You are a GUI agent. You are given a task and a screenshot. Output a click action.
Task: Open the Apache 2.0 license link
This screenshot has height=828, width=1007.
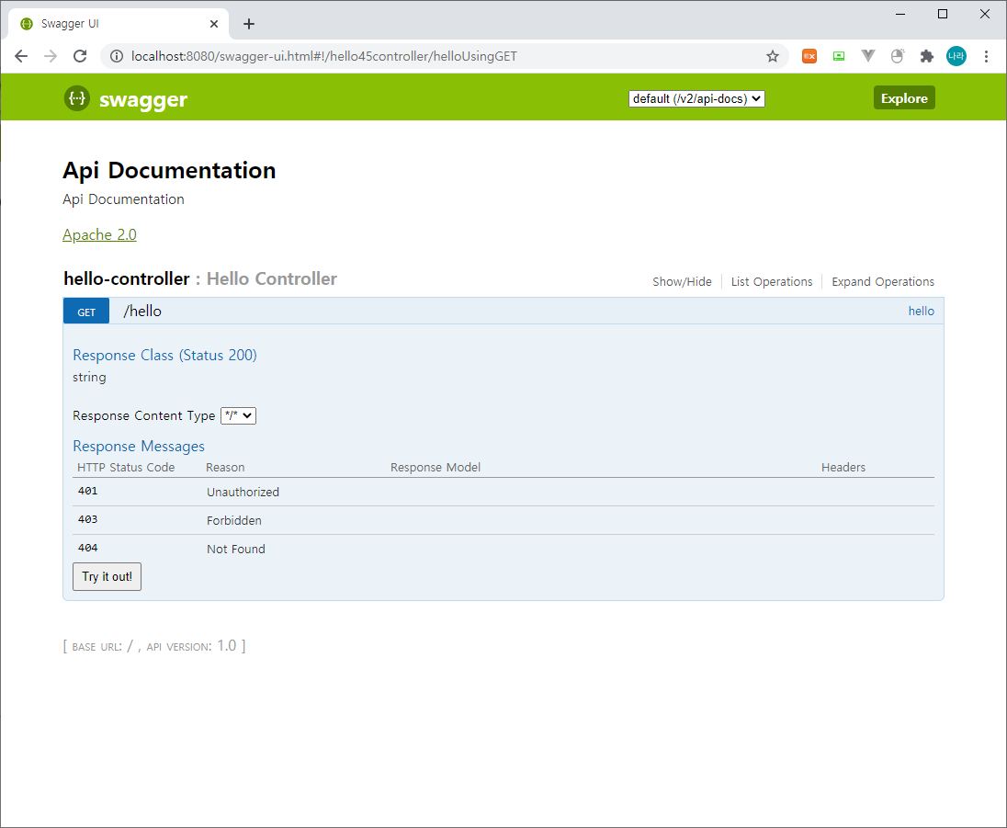click(x=99, y=234)
